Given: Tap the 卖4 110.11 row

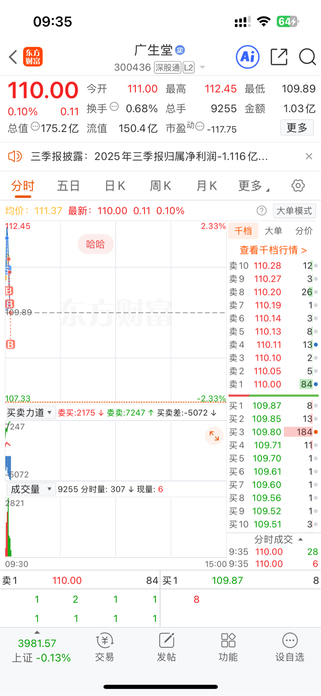Looking at the screenshot, I should [x=273, y=345].
